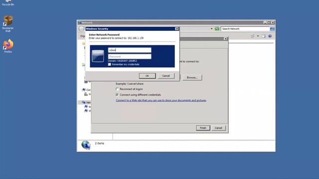Click the Example: \\server\share text

click(x=130, y=84)
